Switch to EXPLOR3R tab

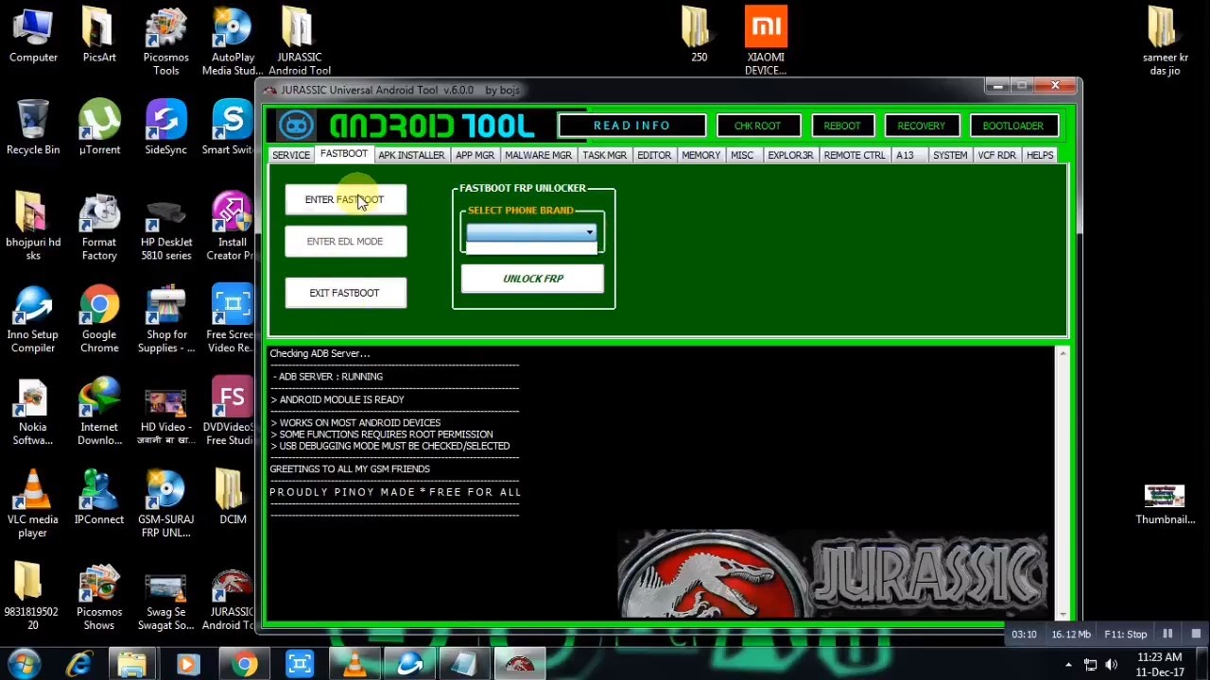tap(790, 155)
